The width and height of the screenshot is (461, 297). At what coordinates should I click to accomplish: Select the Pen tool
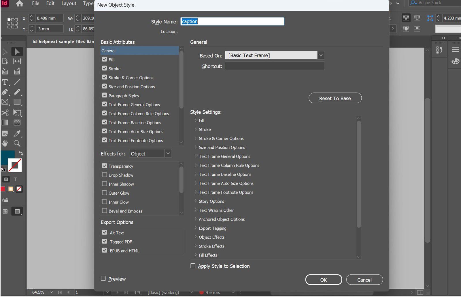[5, 92]
